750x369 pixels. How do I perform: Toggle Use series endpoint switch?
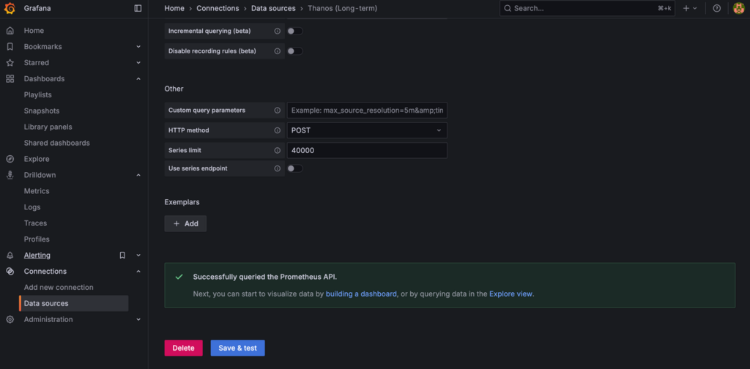[x=294, y=168]
